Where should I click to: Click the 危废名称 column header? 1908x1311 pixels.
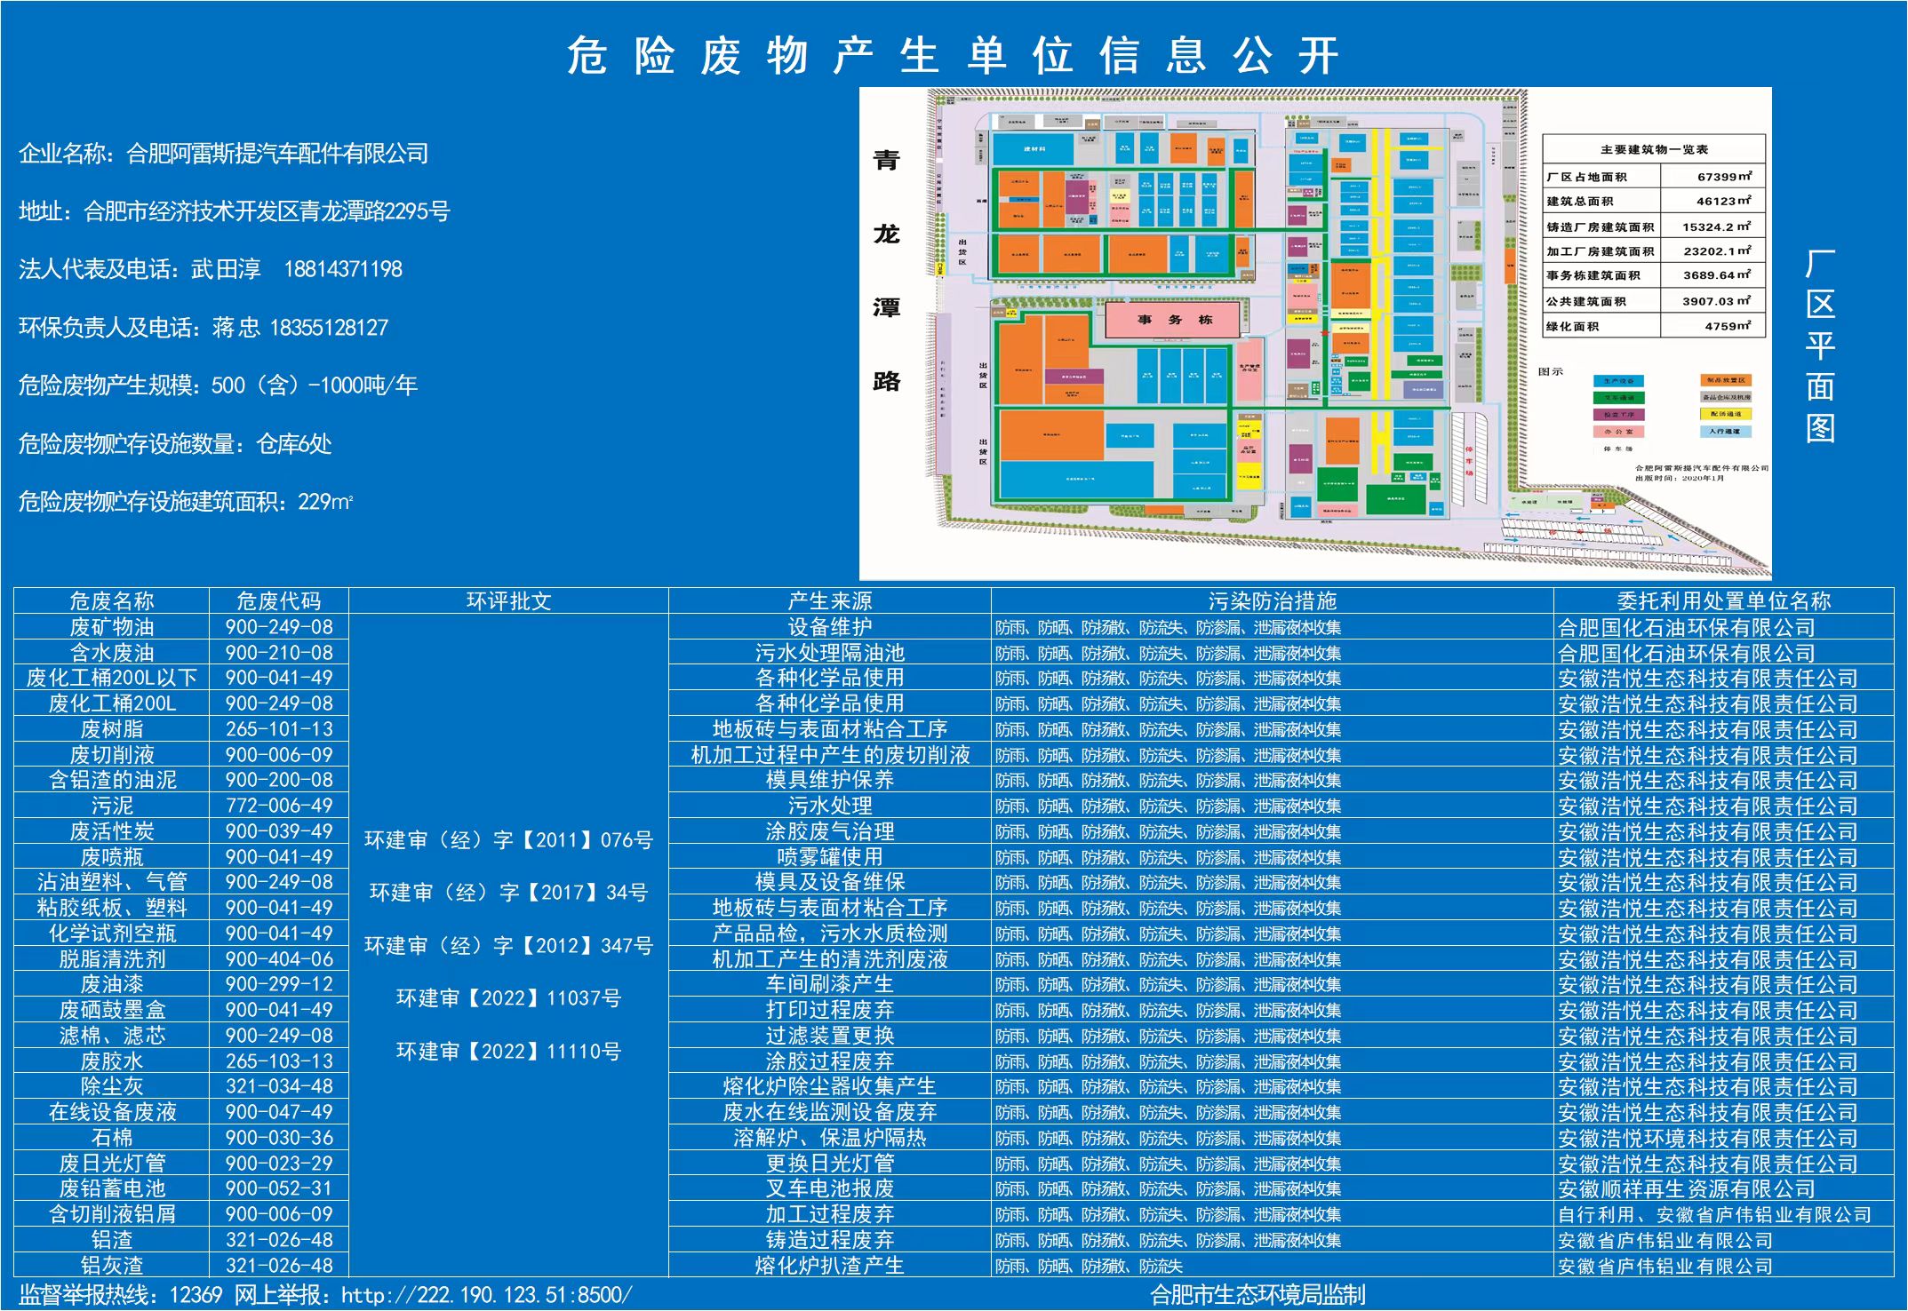click(112, 601)
